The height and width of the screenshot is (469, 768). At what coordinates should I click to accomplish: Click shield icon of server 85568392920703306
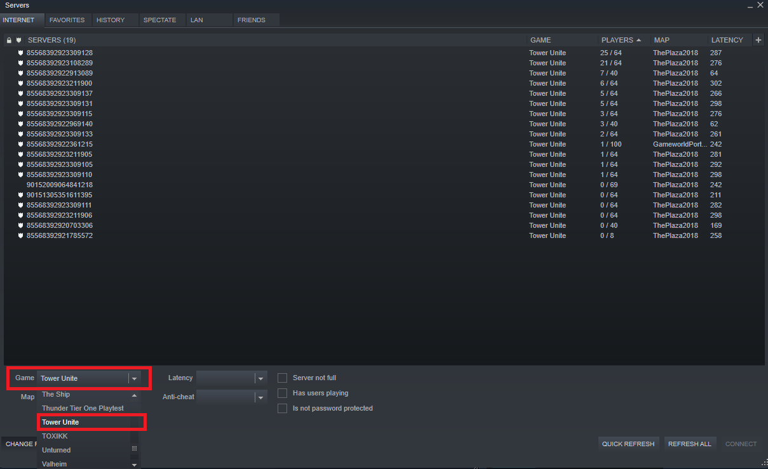20,225
